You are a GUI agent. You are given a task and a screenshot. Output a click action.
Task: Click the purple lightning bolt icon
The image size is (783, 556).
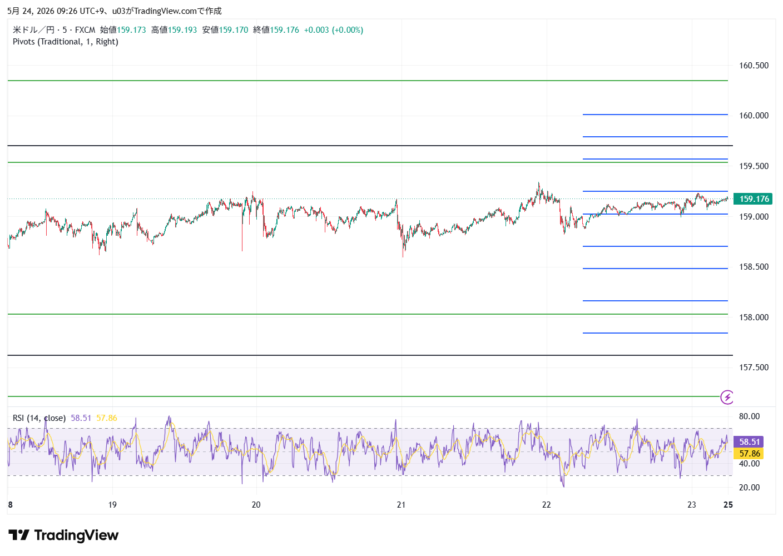click(727, 397)
